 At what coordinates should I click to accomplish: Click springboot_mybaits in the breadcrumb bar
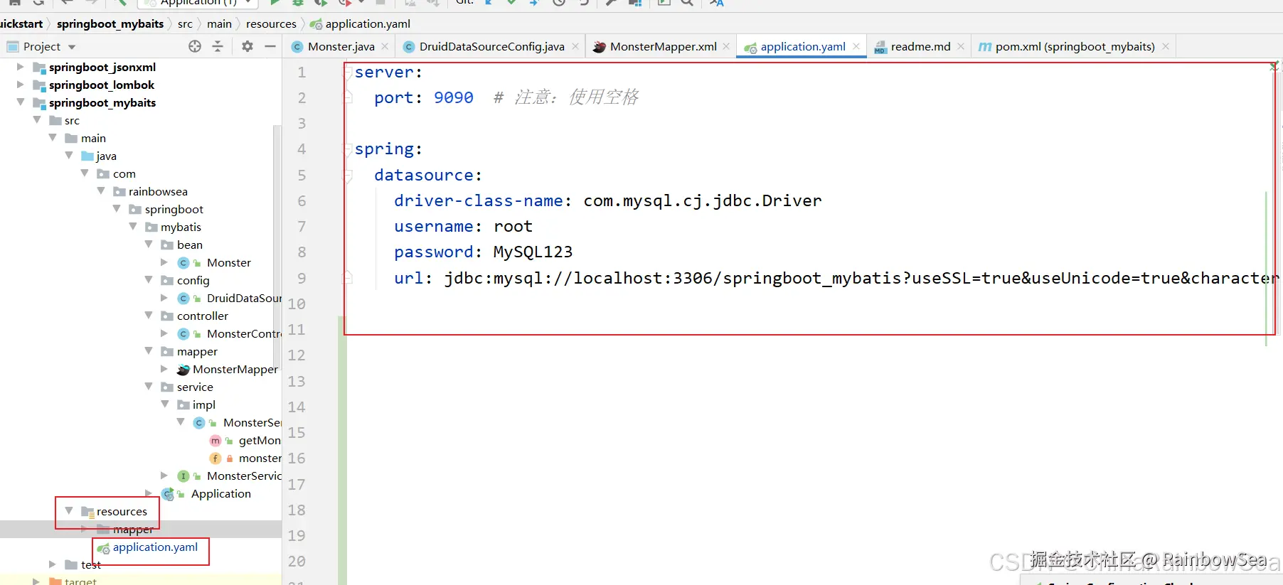pyautogui.click(x=110, y=23)
